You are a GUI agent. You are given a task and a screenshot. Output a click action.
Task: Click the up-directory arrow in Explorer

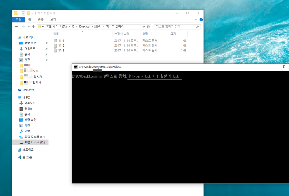(x=33, y=26)
